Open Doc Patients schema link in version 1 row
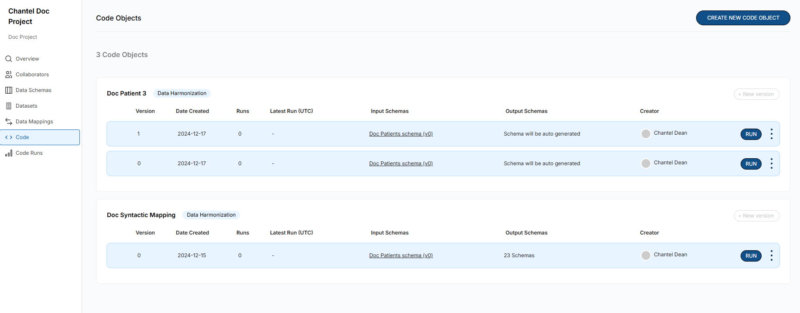The image size is (800, 313). coord(401,134)
